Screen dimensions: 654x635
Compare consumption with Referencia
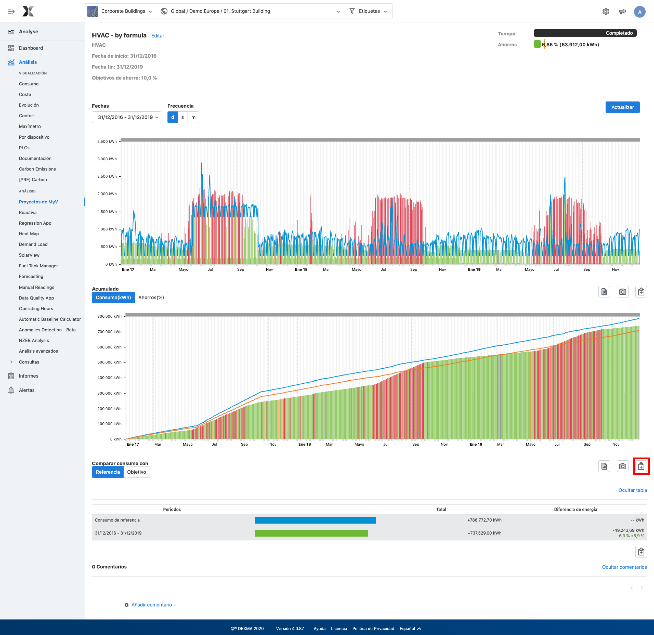pos(108,472)
